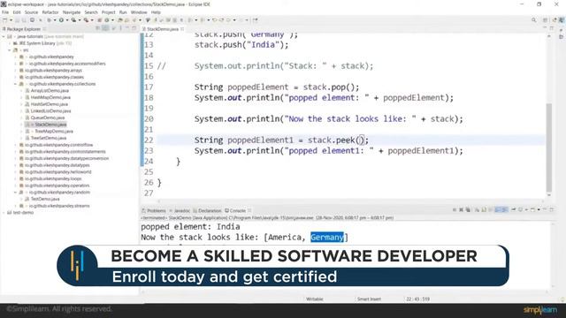Maximize the Console view
This screenshot has width=566, height=318.
click(552, 209)
